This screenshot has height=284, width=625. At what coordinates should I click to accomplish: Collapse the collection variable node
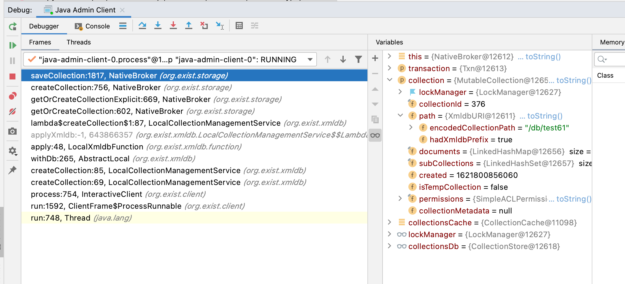(x=390, y=80)
